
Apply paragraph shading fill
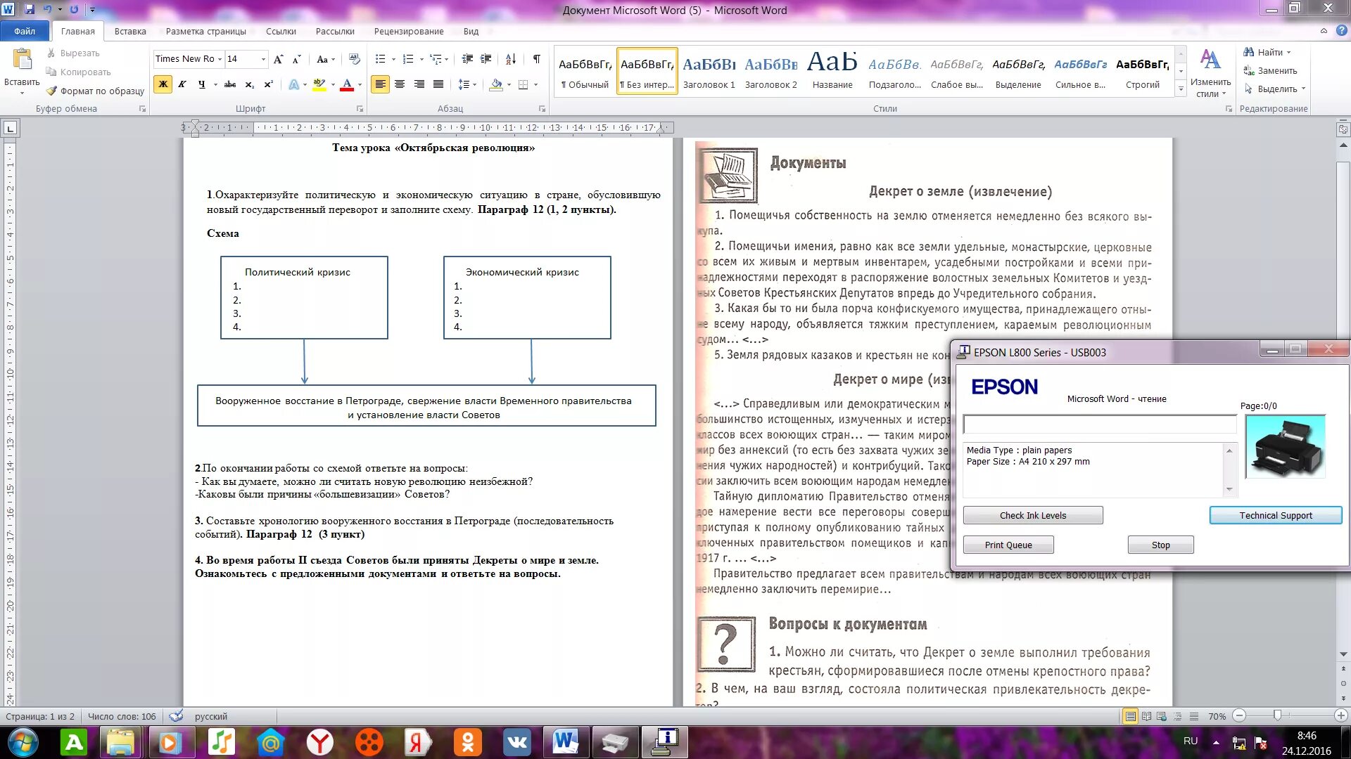click(496, 84)
